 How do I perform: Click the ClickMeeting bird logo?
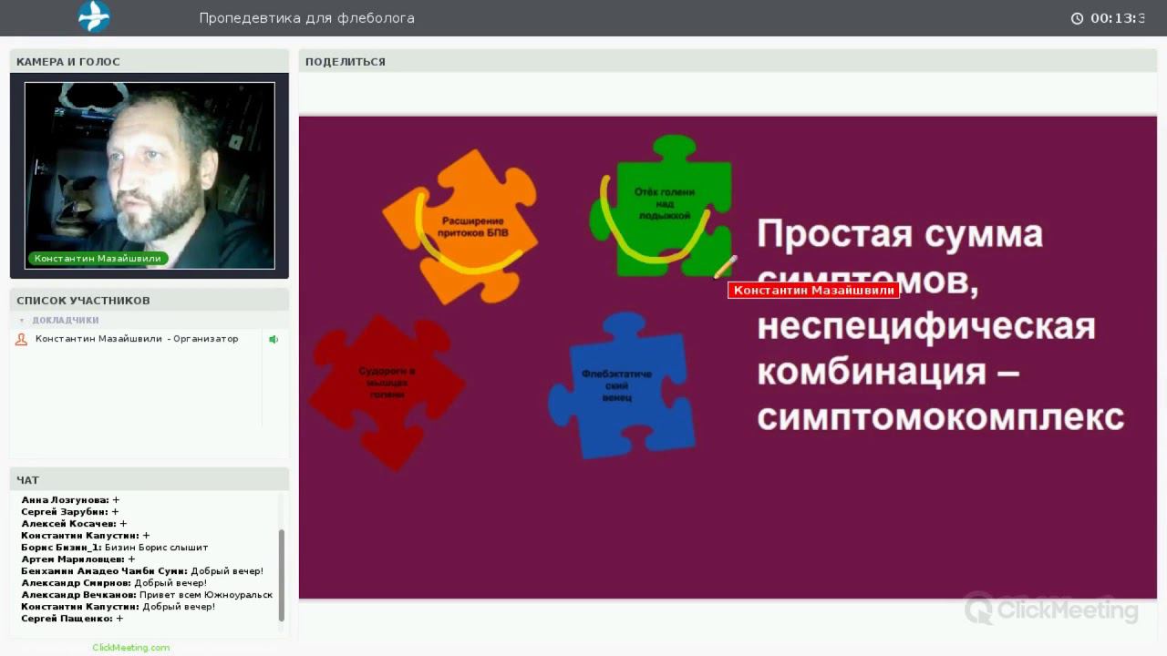[x=94, y=16]
